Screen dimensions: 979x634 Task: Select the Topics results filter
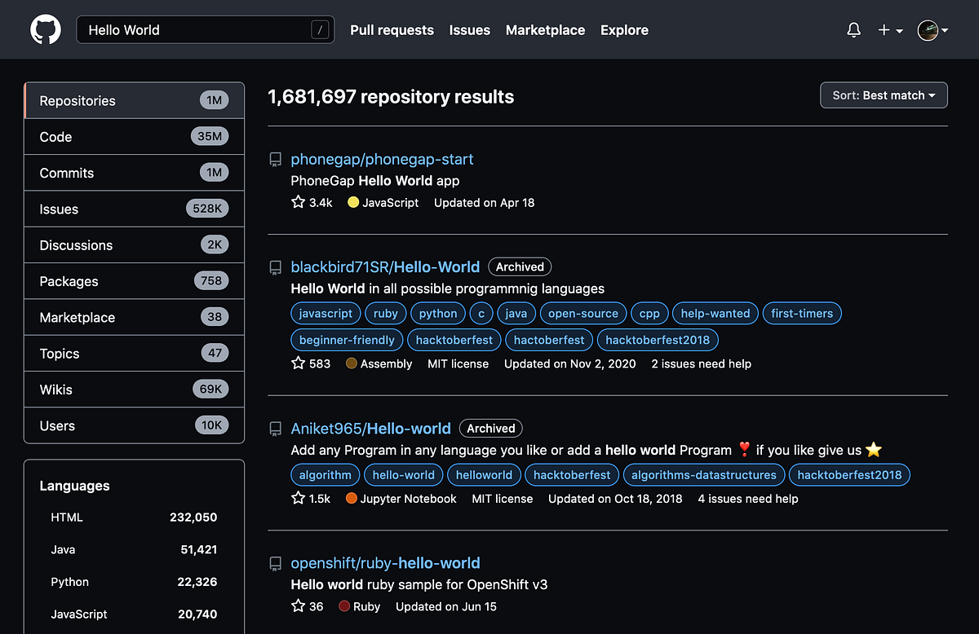[x=135, y=354]
